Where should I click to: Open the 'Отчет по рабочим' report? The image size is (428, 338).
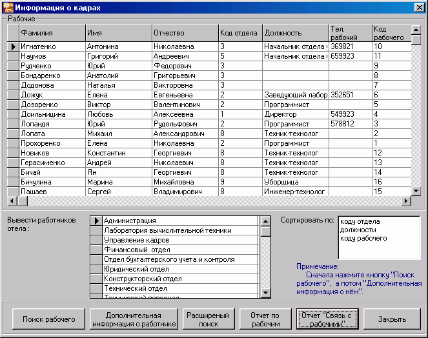tap(265, 319)
